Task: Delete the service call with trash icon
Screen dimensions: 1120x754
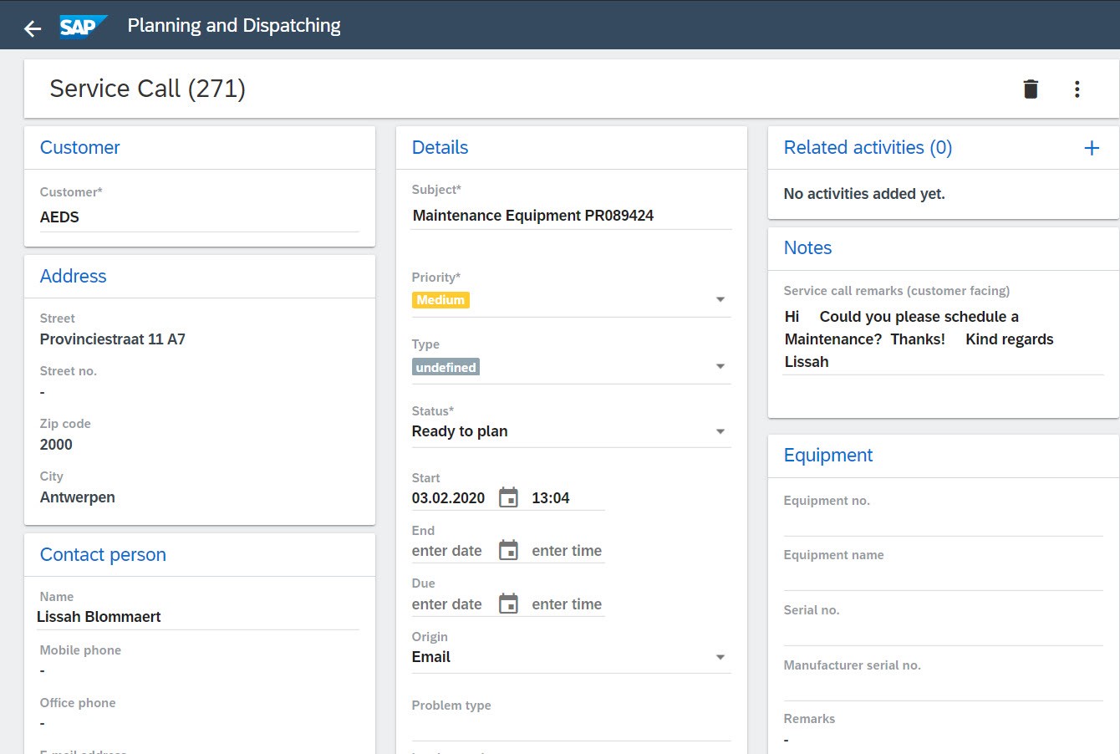Action: (1031, 89)
